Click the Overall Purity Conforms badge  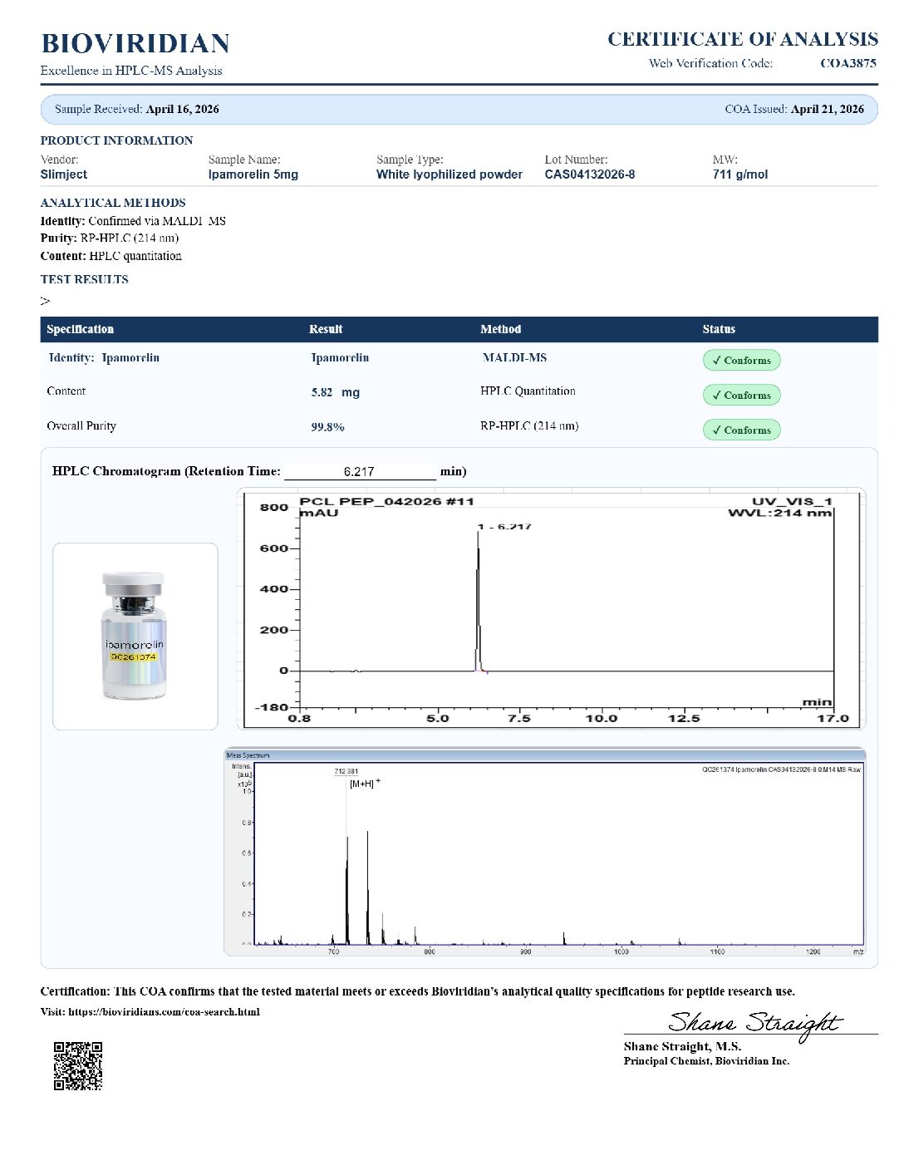tap(741, 430)
